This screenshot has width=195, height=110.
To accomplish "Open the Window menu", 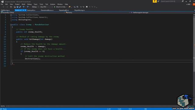I will coord(60,4).
